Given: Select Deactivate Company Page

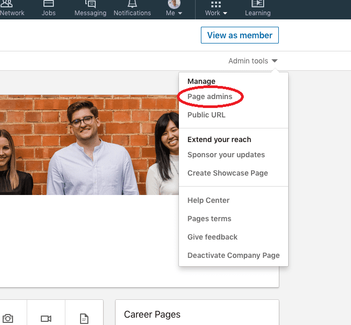Looking at the screenshot, I should point(233,255).
